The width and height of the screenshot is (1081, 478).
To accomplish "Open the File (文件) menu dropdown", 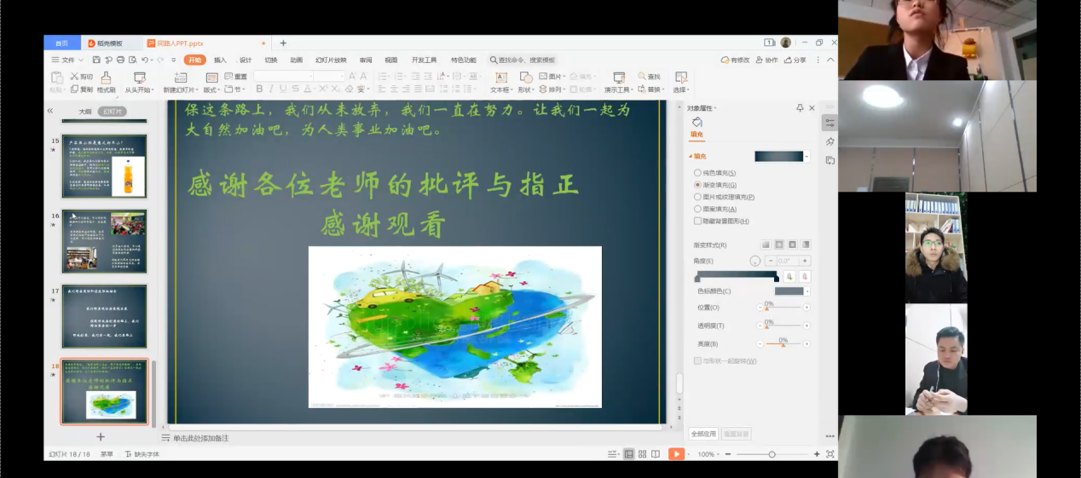I will 67,60.
